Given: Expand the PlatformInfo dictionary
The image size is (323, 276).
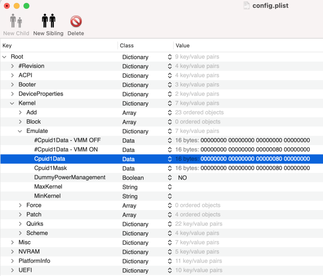Looking at the screenshot, I should click(13, 261).
